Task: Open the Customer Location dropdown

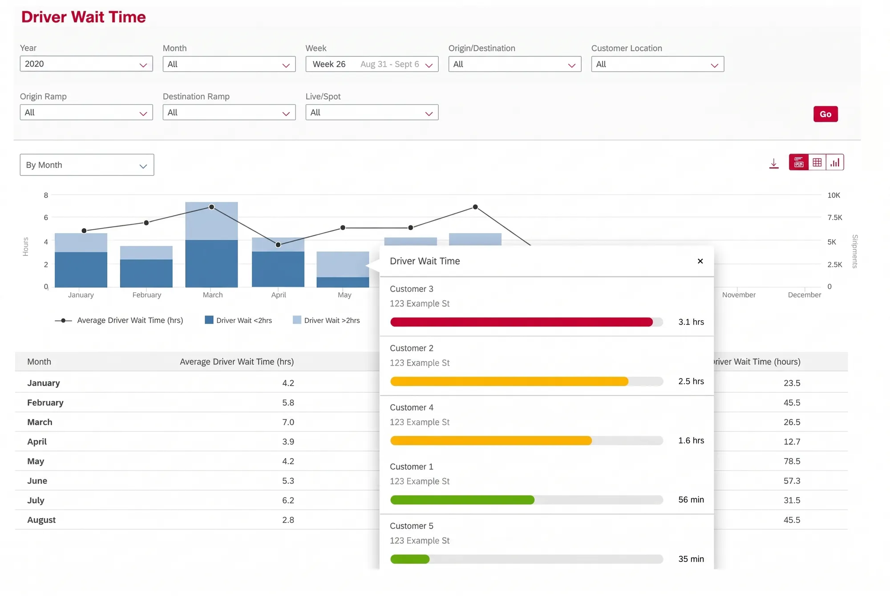Action: [x=657, y=64]
